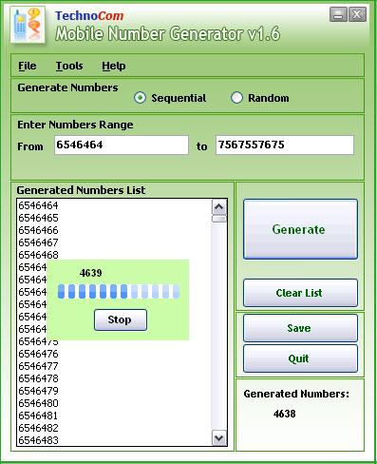
Task: Click the TechnoCom mobile phone logo icon
Action: (x=28, y=25)
